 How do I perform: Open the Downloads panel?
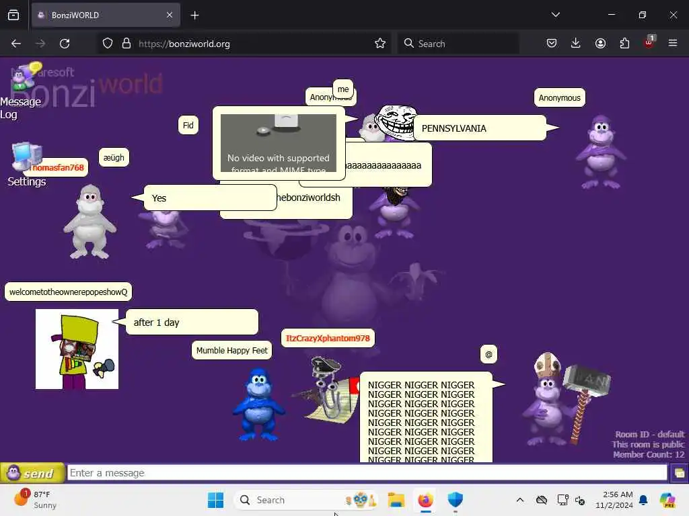[576, 44]
